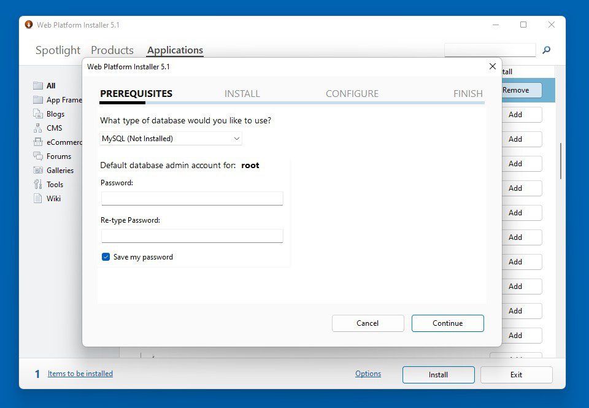Viewport: 589px width, 408px height.
Task: Click the eCommerce shopping basket icon
Action: click(37, 142)
